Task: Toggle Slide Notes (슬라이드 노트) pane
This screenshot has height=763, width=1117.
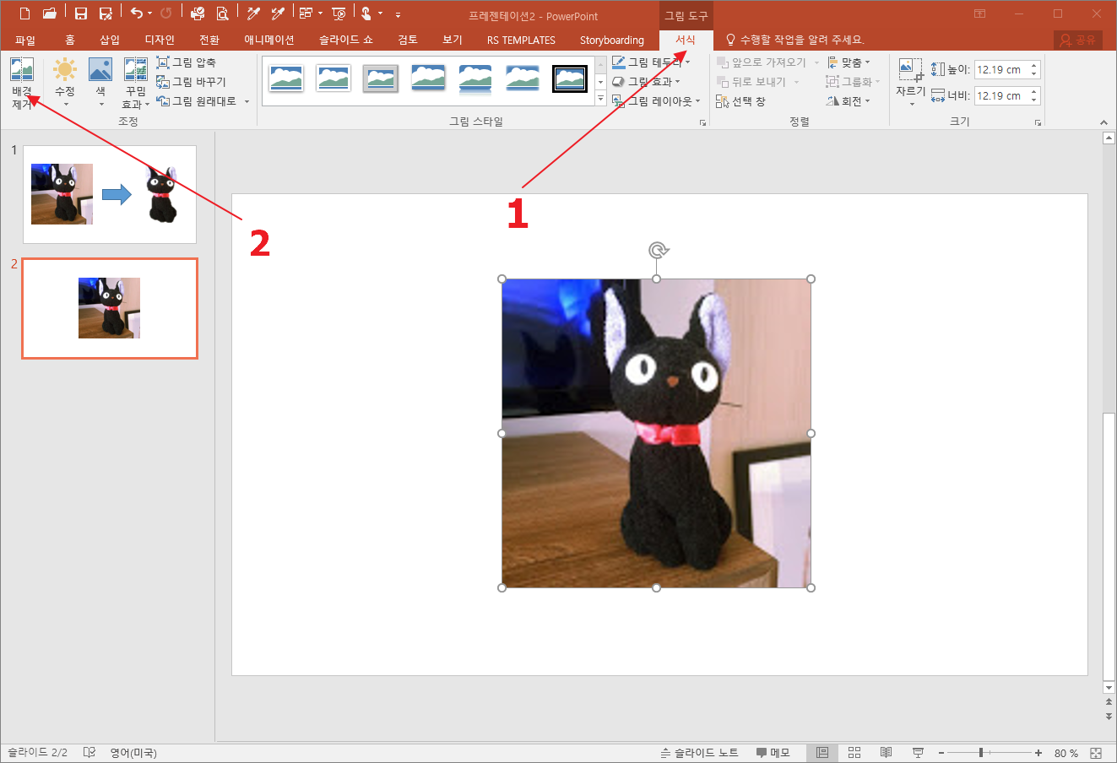Action: point(699,753)
